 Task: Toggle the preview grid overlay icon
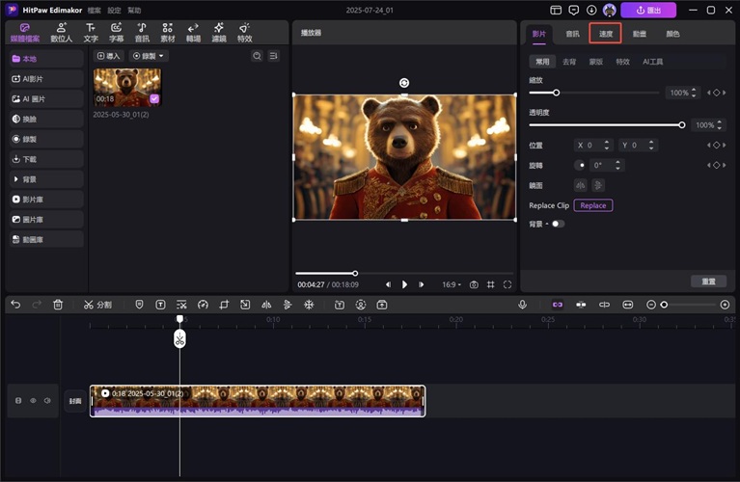[x=491, y=284]
